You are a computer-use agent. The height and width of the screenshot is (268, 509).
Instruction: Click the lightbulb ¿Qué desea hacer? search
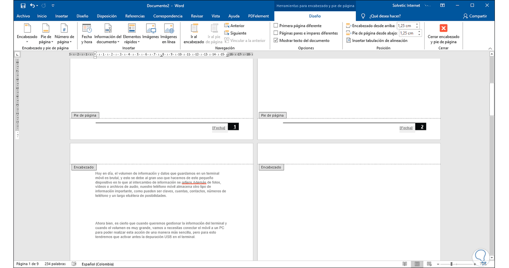point(381,16)
